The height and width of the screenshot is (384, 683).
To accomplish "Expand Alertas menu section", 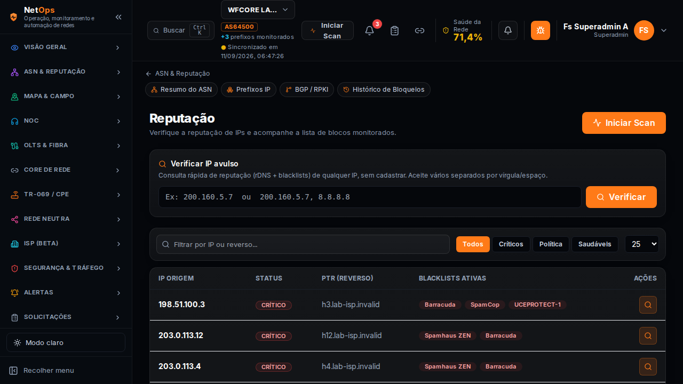I will [x=66, y=293].
